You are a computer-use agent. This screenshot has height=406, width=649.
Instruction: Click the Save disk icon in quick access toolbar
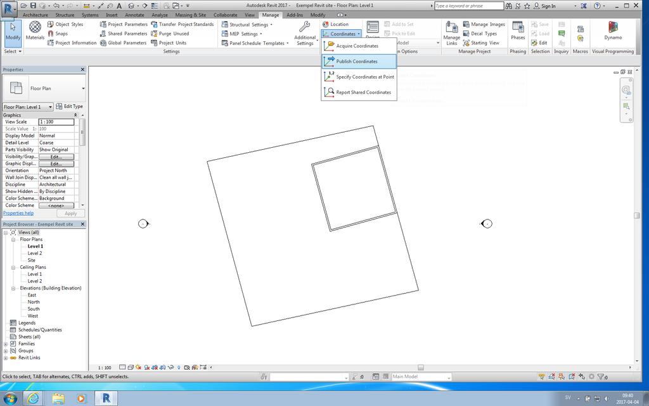(34, 6)
